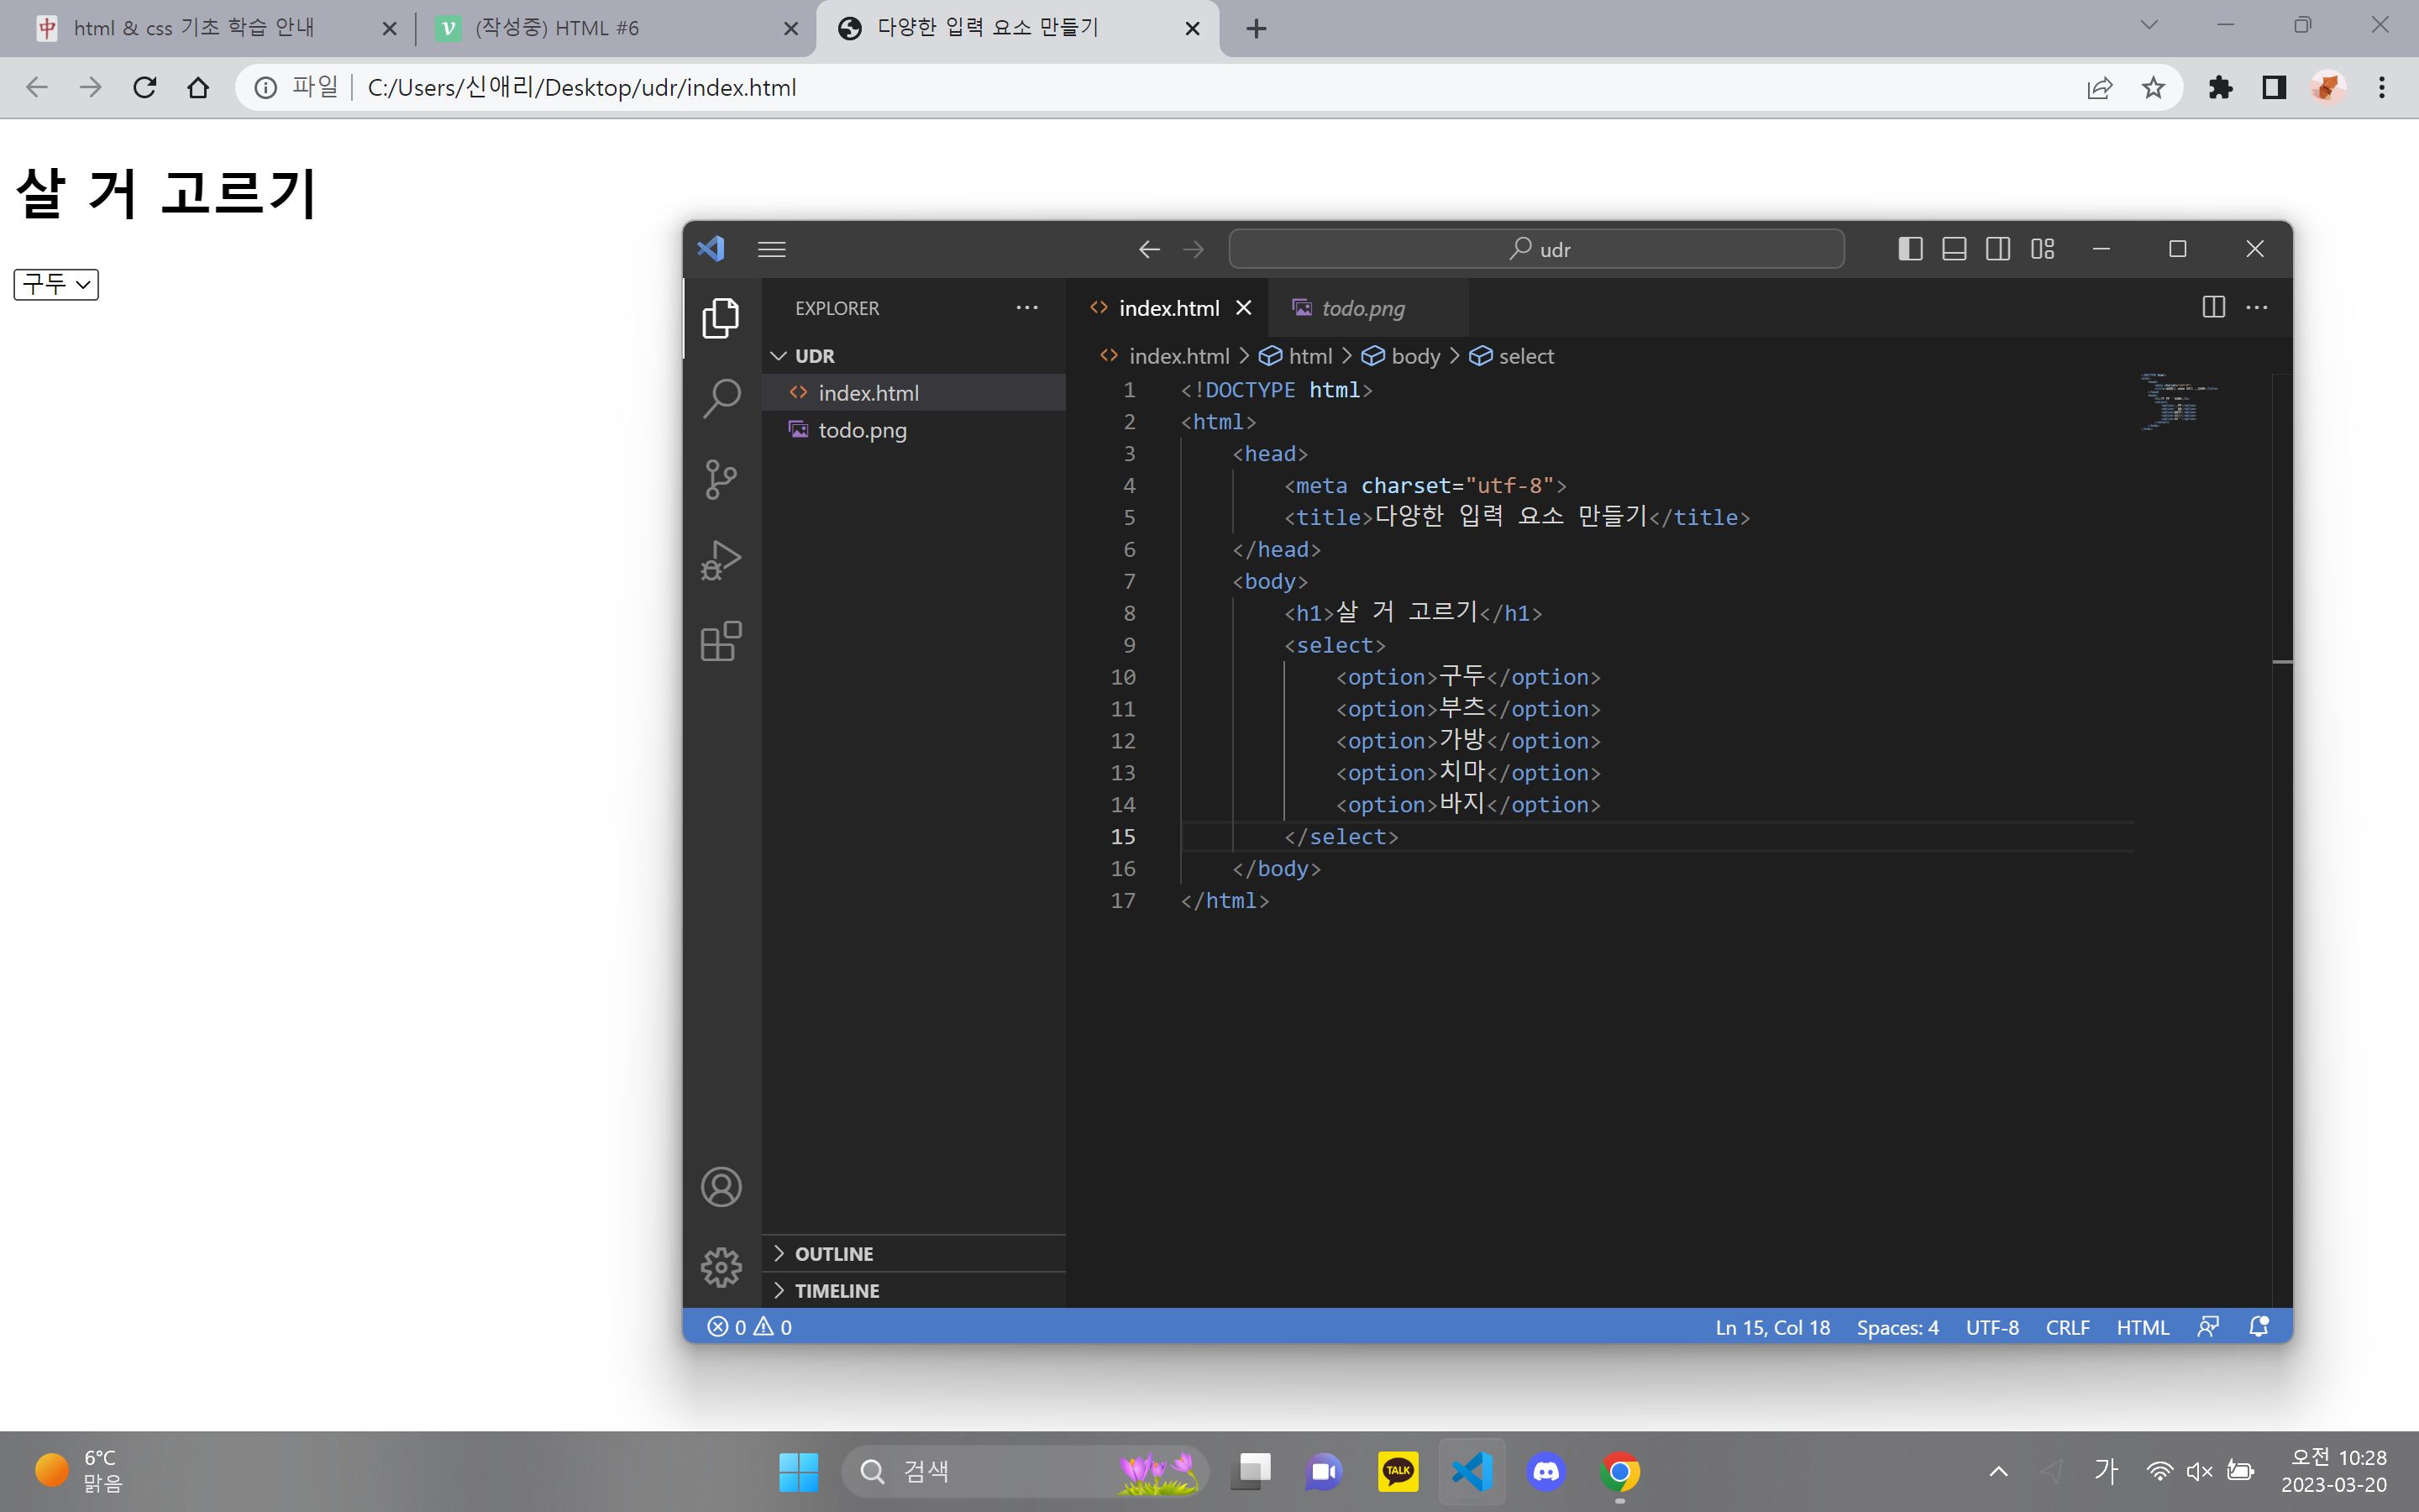Image resolution: width=2419 pixels, height=1512 pixels.
Task: Click the Ln 15, Col 18 status item
Action: point(1772,1327)
